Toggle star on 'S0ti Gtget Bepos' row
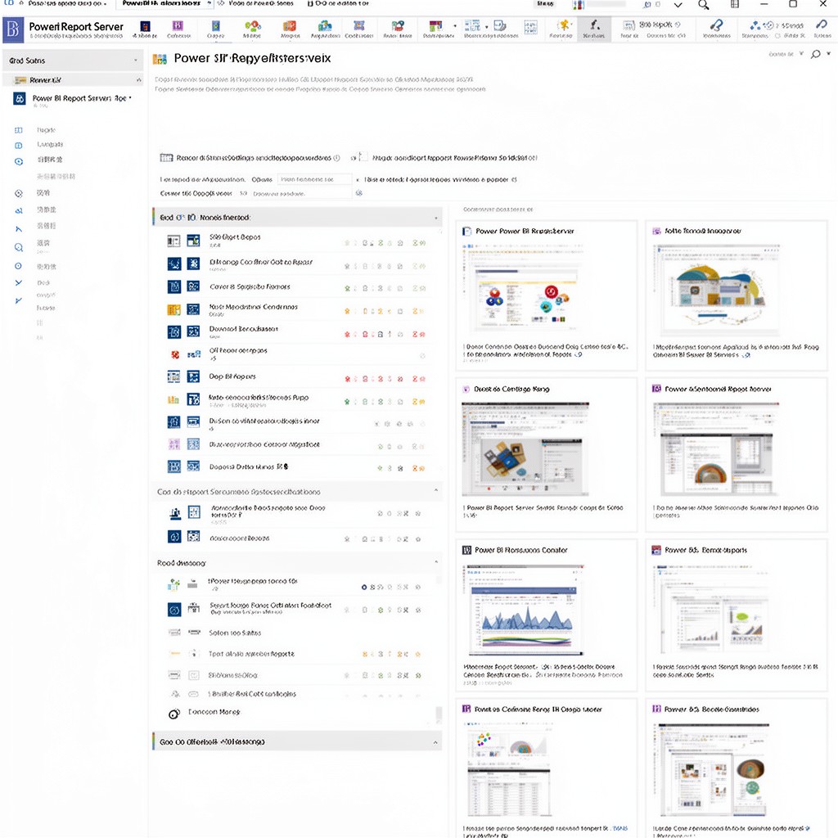This screenshot has height=838, width=838. (x=347, y=242)
